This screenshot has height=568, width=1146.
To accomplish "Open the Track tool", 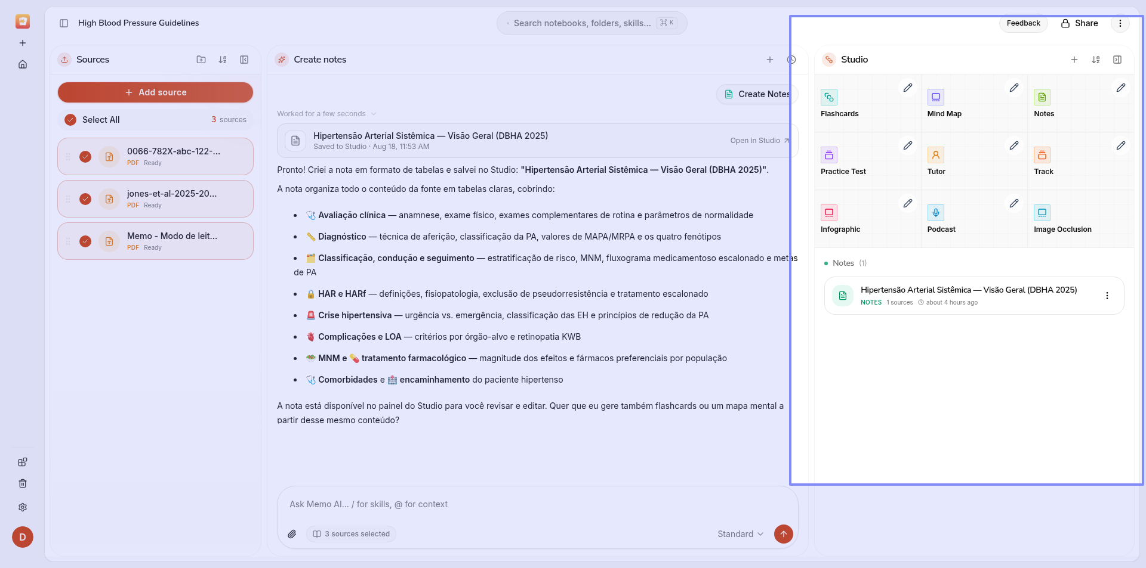I will (1081, 162).
